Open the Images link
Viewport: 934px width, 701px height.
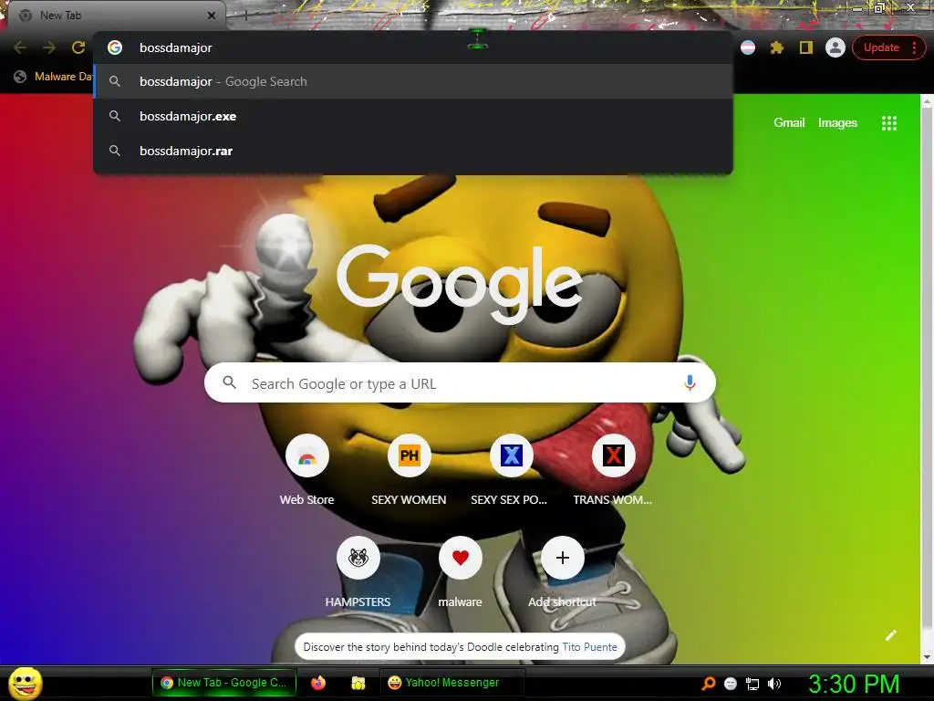point(837,123)
